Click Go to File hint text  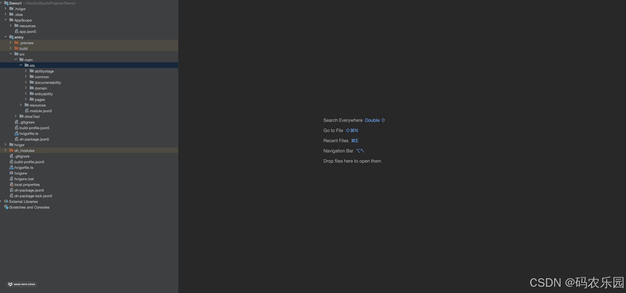click(x=333, y=131)
